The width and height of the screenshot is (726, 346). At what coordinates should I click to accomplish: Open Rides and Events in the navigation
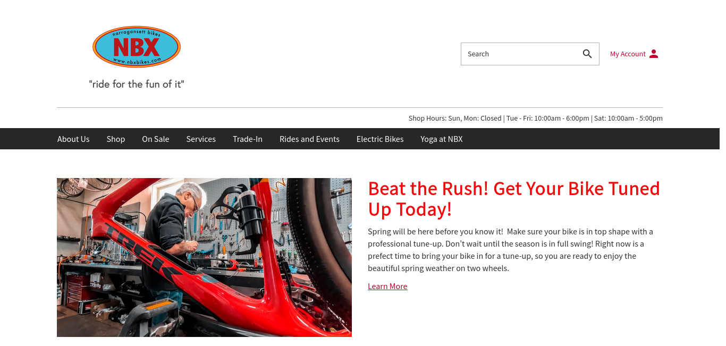tap(309, 139)
